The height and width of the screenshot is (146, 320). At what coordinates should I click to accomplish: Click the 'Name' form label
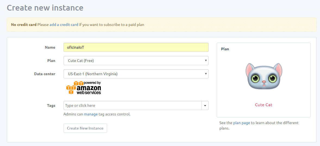pos(50,47)
